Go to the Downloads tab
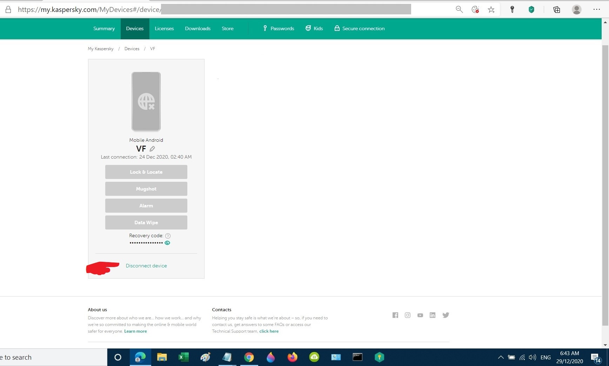Image resolution: width=609 pixels, height=366 pixels. [x=198, y=28]
